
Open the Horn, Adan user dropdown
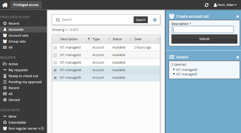225,5
